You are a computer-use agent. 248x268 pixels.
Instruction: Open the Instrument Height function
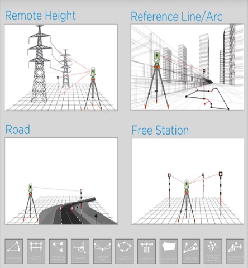(x=102, y=251)
